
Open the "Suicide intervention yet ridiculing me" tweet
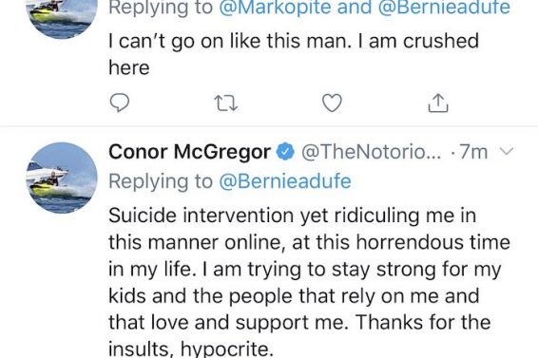click(x=309, y=282)
